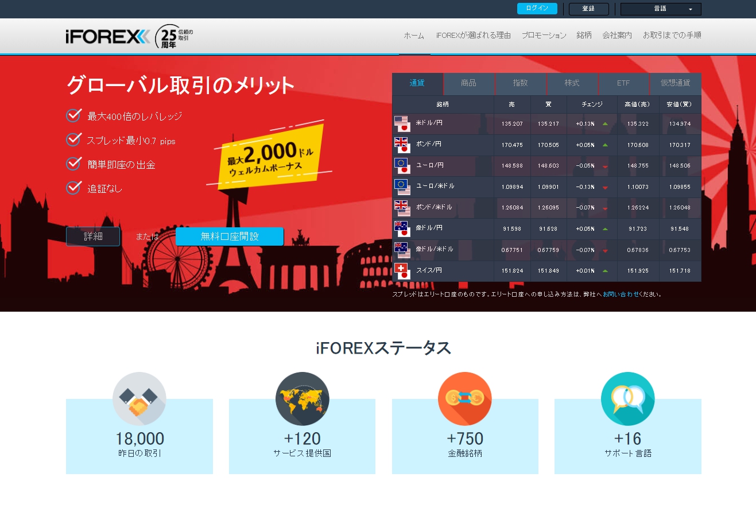Click the チェンジ column header
The image size is (756, 512).
[592, 104]
